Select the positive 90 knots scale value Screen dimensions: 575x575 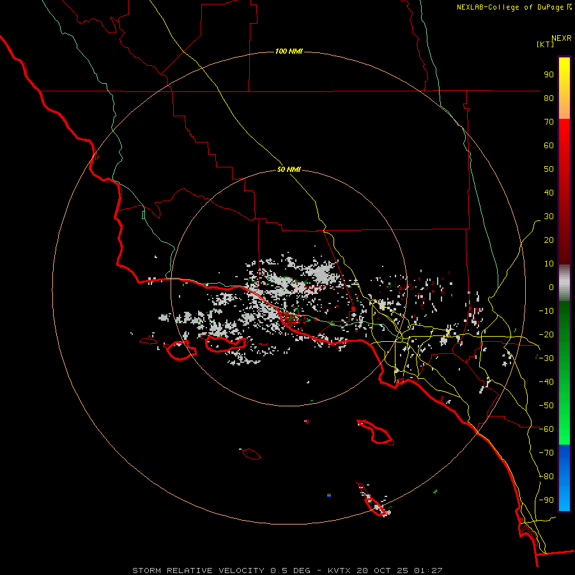(x=549, y=75)
